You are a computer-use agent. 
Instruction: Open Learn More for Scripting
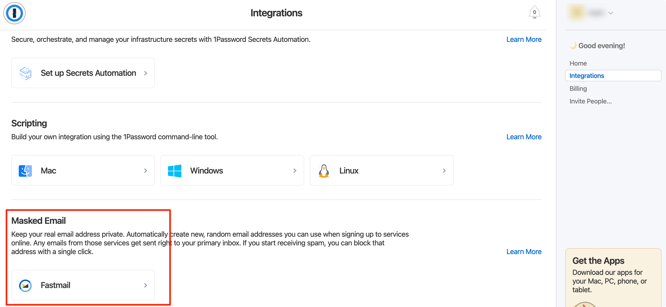(524, 137)
